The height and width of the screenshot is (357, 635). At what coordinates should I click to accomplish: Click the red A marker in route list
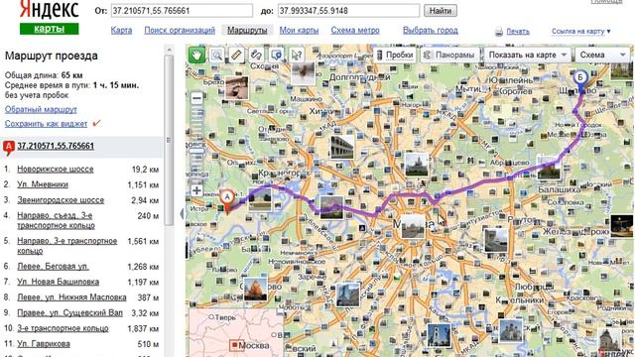[x=9, y=148]
